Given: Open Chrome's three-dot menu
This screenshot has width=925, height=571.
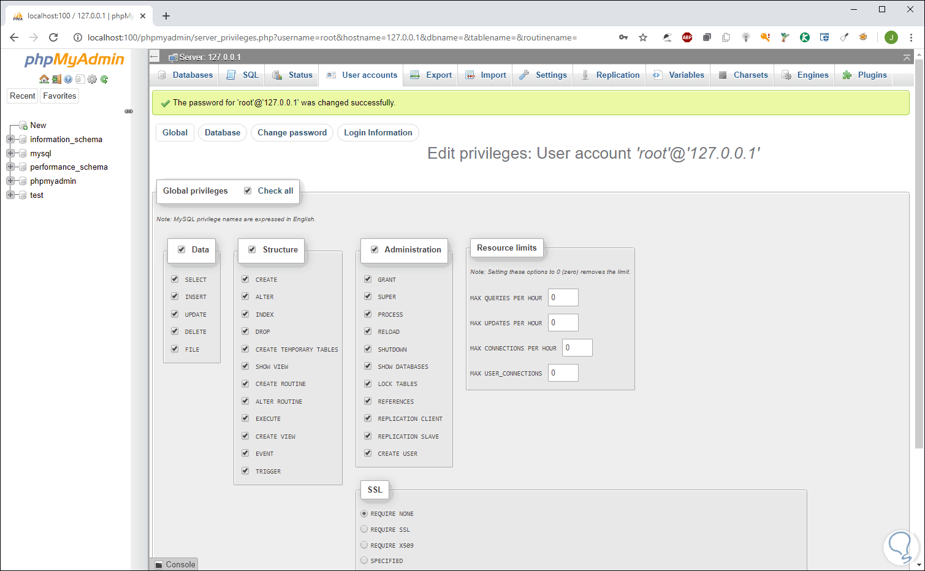Looking at the screenshot, I should pyautogui.click(x=910, y=37).
